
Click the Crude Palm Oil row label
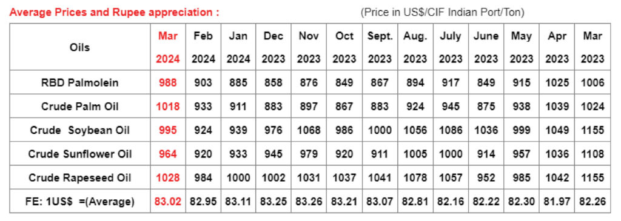81,107
